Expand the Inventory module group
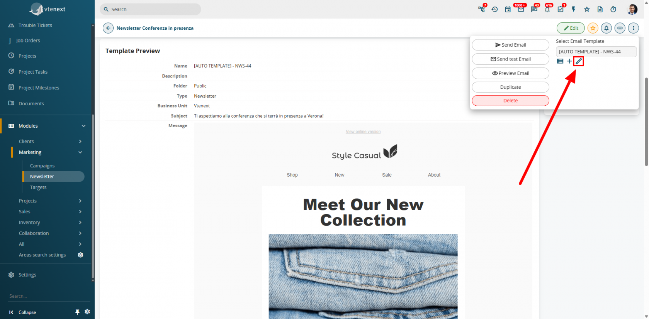The height and width of the screenshot is (319, 649). pyautogui.click(x=80, y=223)
